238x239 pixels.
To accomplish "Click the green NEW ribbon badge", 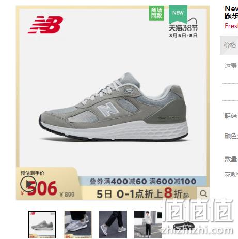I will [x=178, y=14].
